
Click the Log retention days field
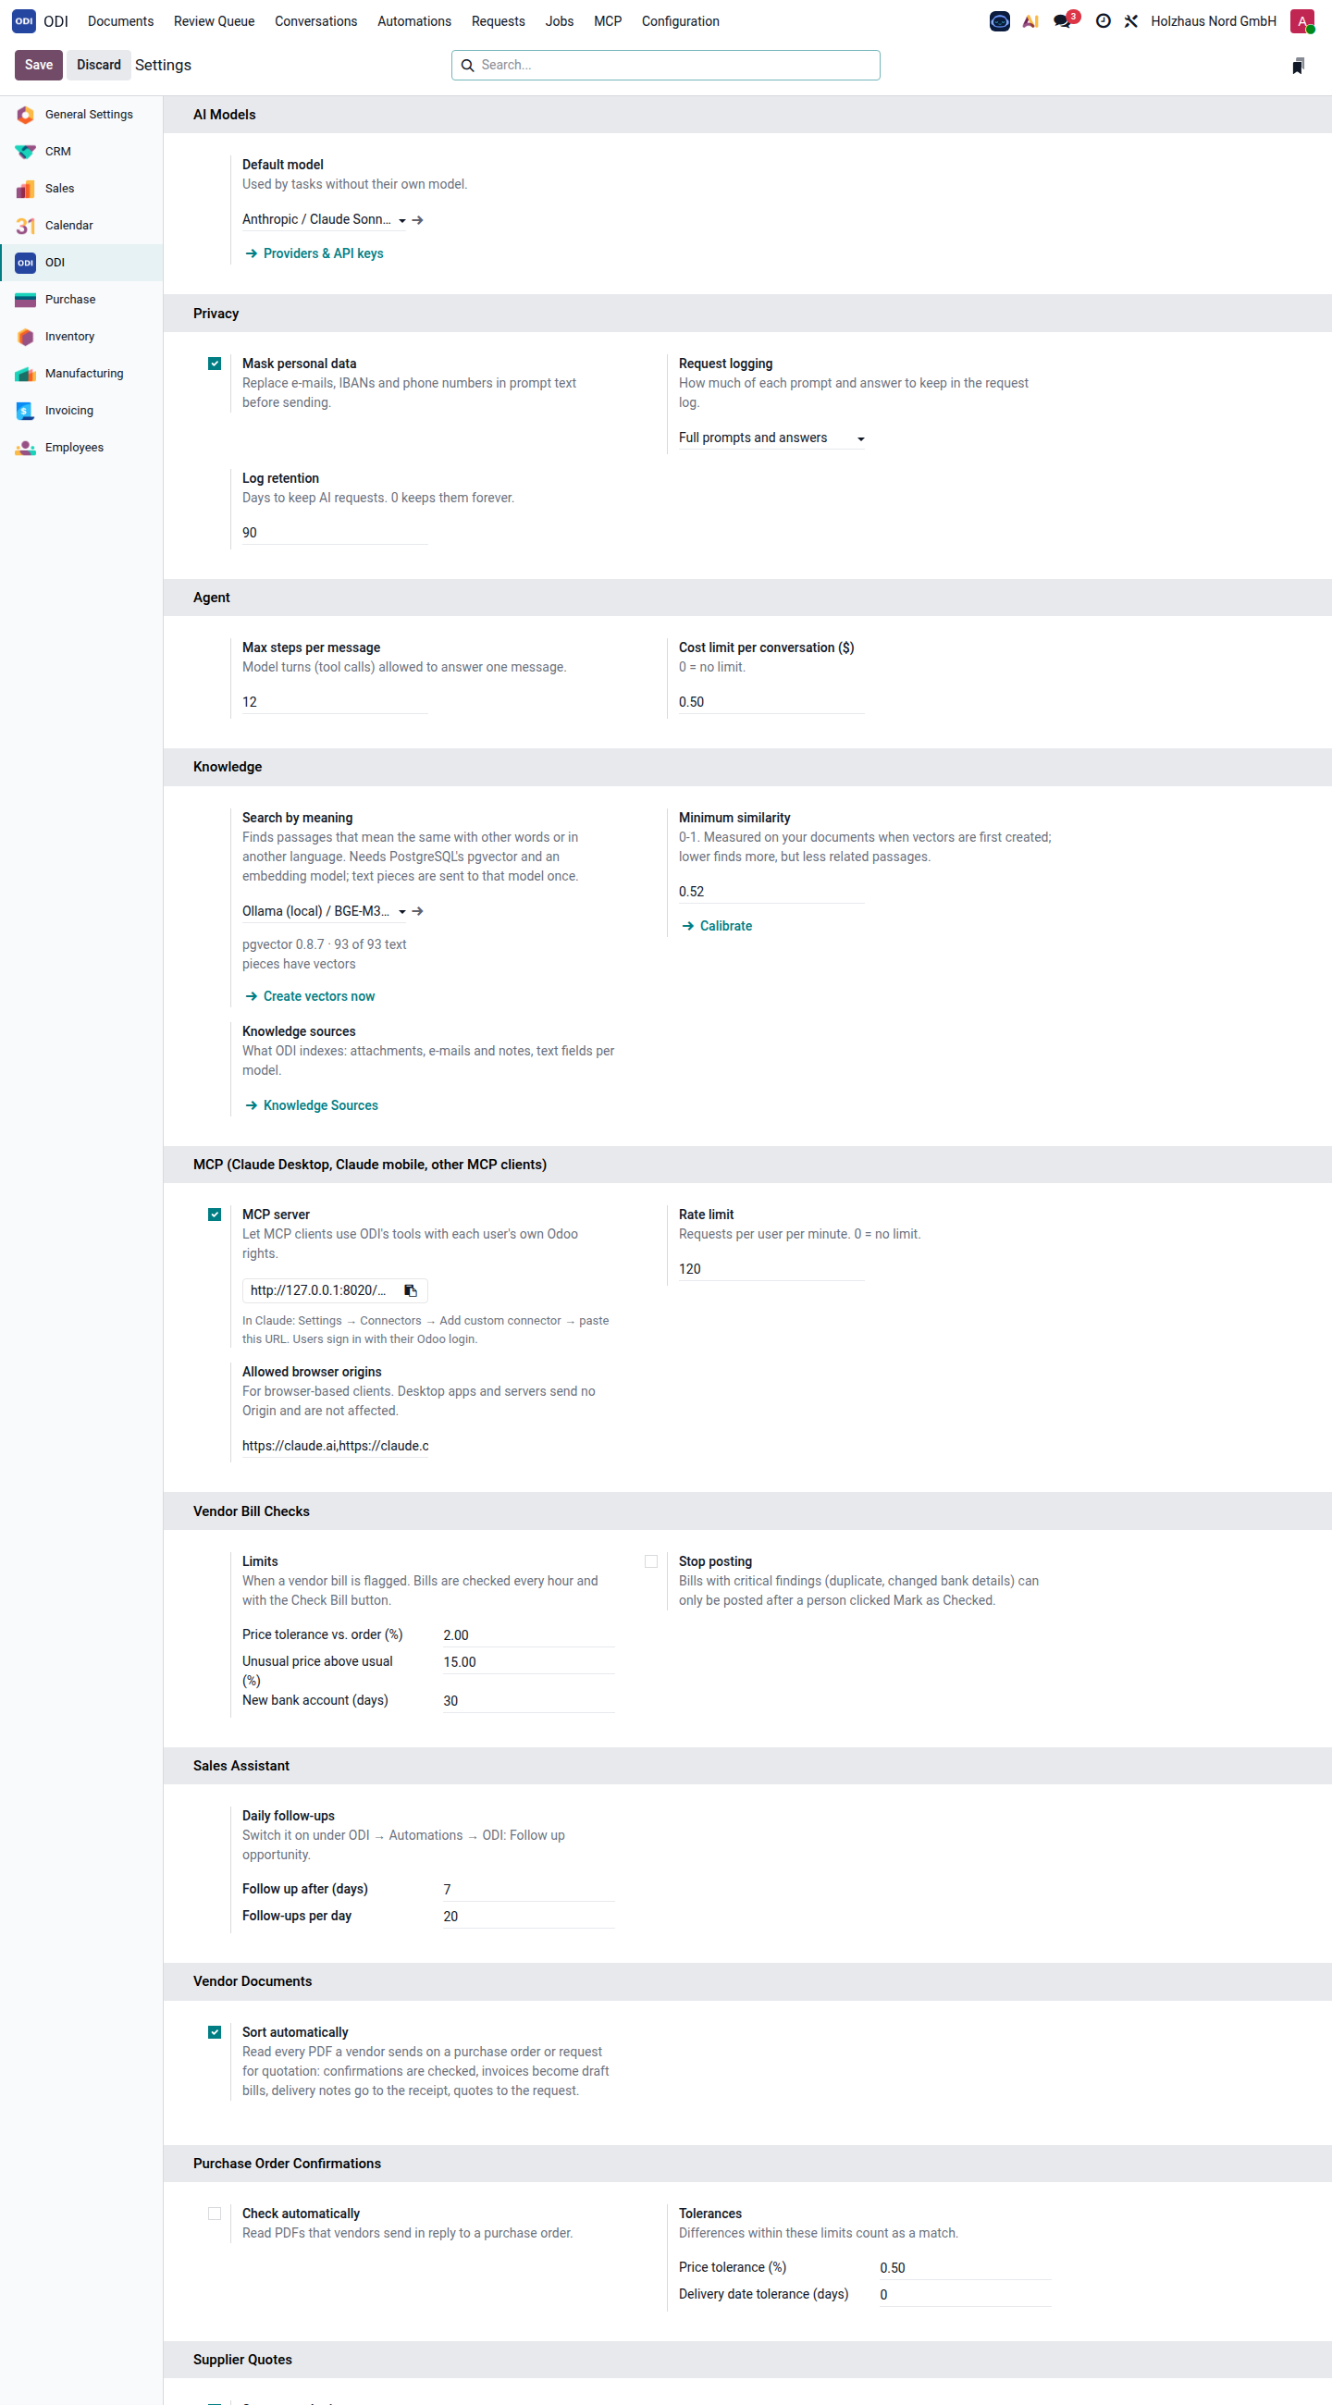[335, 533]
